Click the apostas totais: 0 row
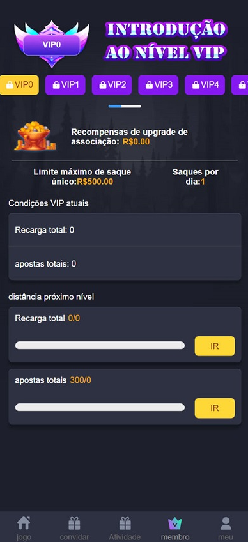This screenshot has height=542, width=248. click(x=125, y=264)
